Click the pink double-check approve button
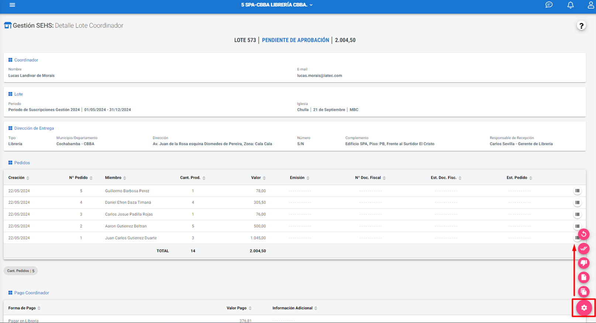 click(584, 249)
